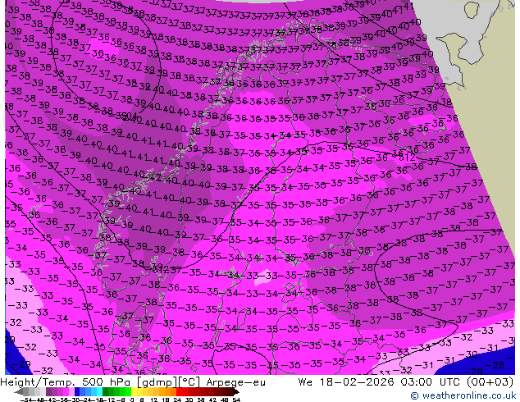520x402 pixels.
Task: Select the dark blue swatch in temperature legend
Action: pos(77,392)
